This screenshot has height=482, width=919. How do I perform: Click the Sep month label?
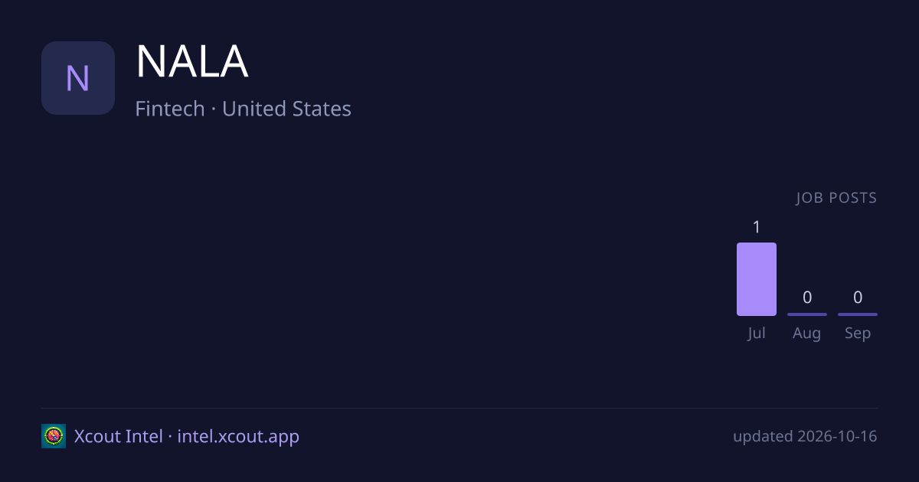(858, 334)
